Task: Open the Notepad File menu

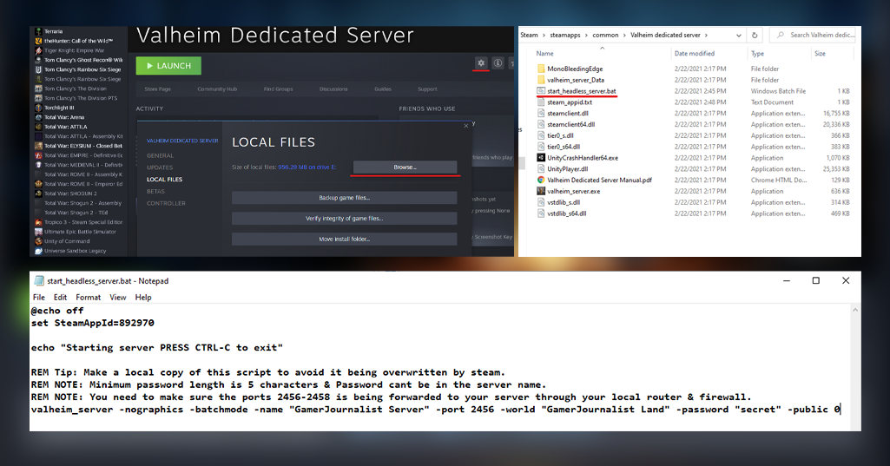Action: pos(38,298)
